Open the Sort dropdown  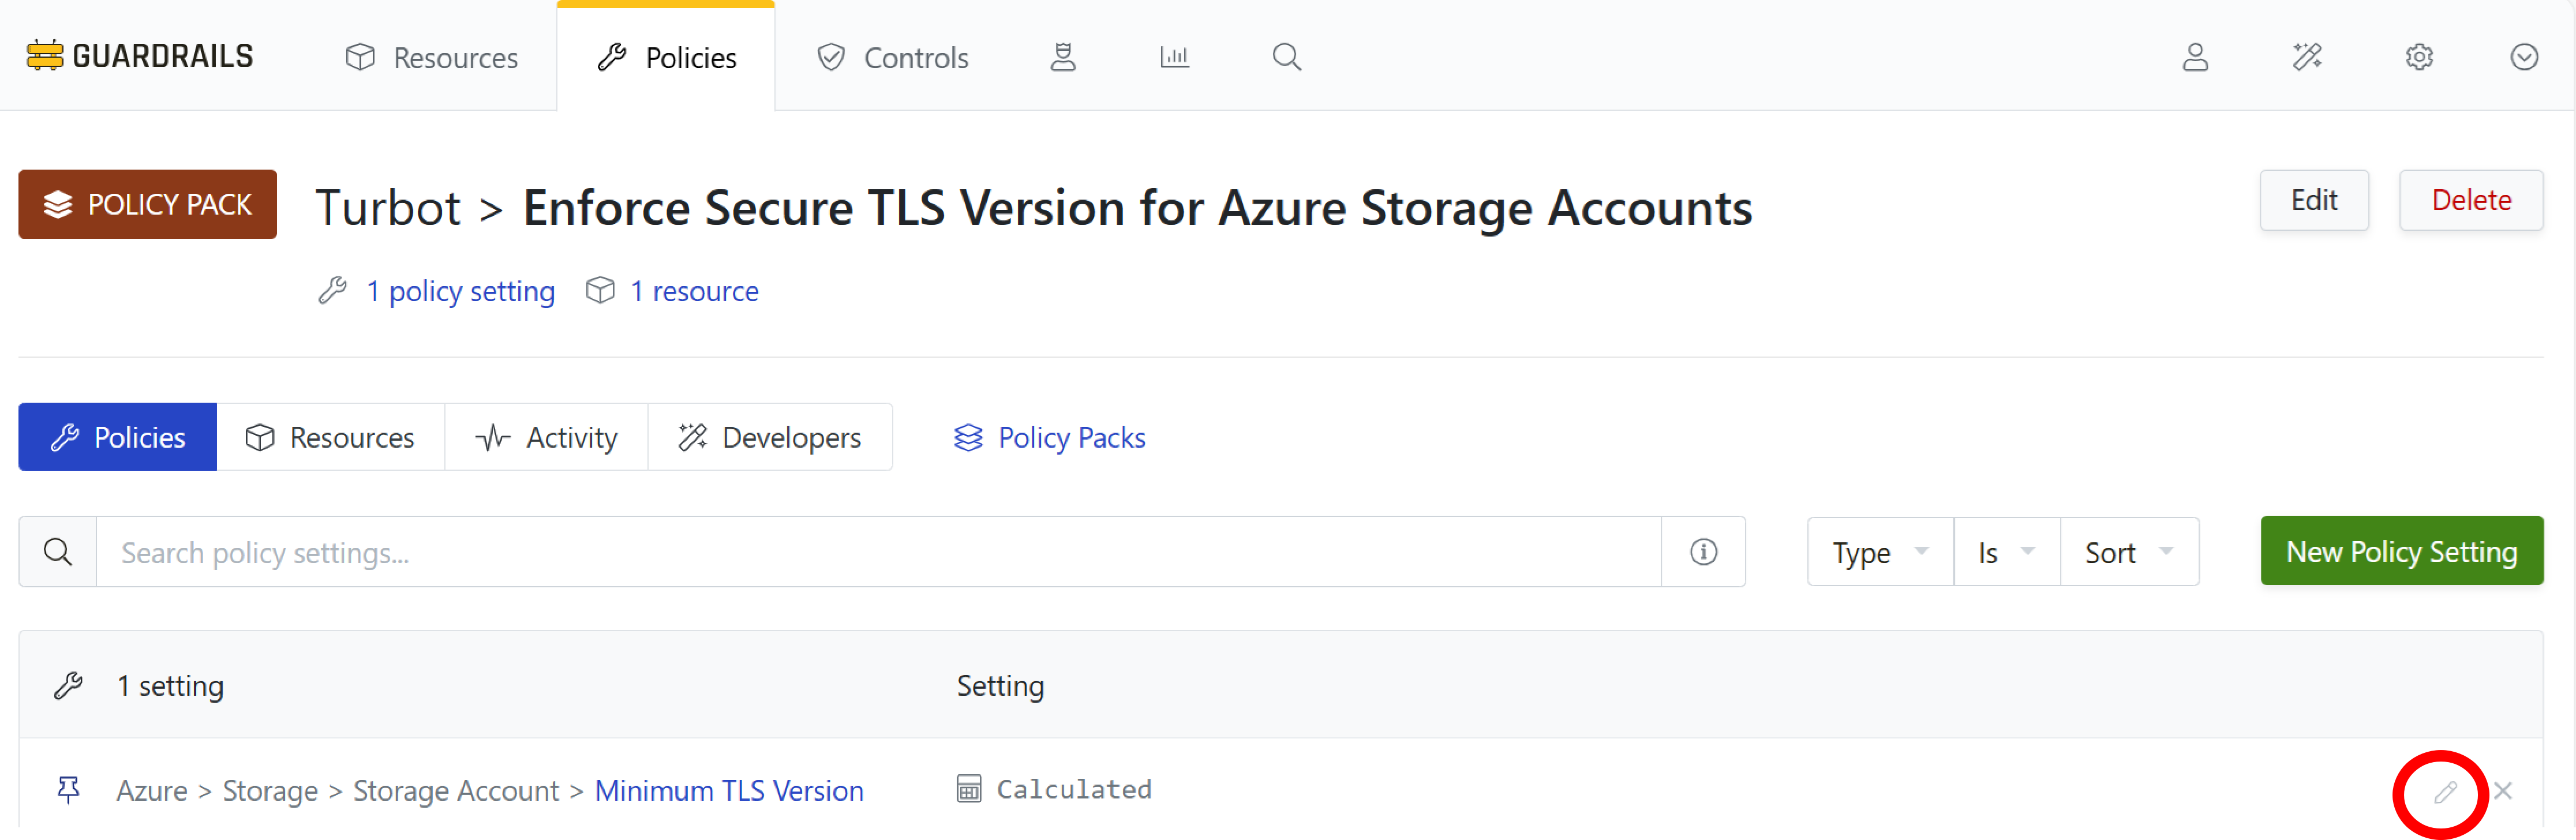tap(2128, 552)
